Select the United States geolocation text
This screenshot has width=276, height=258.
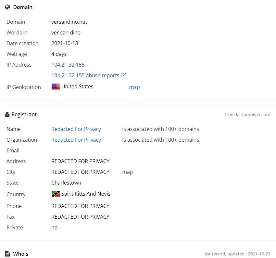(x=78, y=86)
